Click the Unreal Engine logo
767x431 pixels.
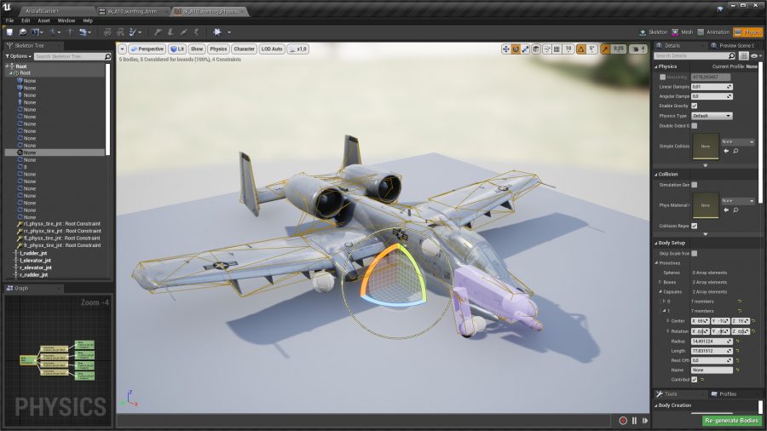coord(7,8)
